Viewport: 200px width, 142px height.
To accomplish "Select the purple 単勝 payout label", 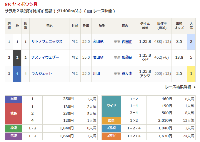I will point(14,99).
